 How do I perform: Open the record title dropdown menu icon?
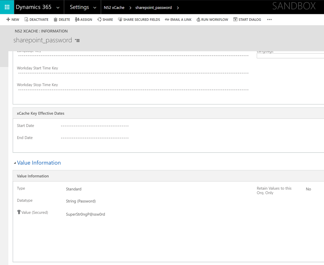pyautogui.click(x=77, y=41)
